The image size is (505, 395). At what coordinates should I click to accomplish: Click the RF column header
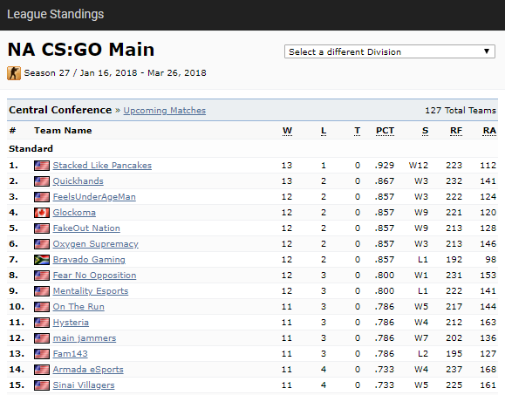456,131
